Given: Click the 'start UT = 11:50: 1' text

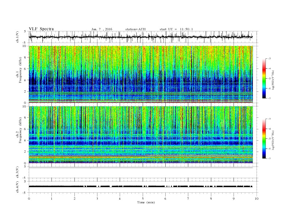Looking at the screenshot, I should [x=176, y=29].
